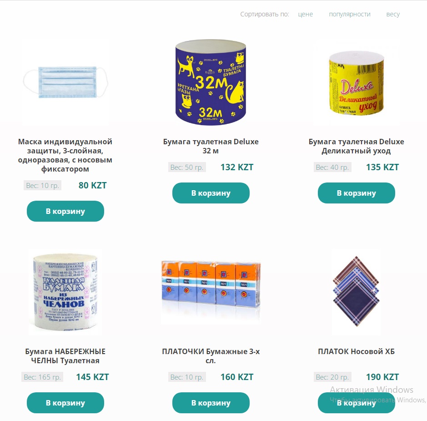The image size is (427, 421).
Task: Add ПЛАТОК Носовой ХБ to cart
Action: click(356, 403)
